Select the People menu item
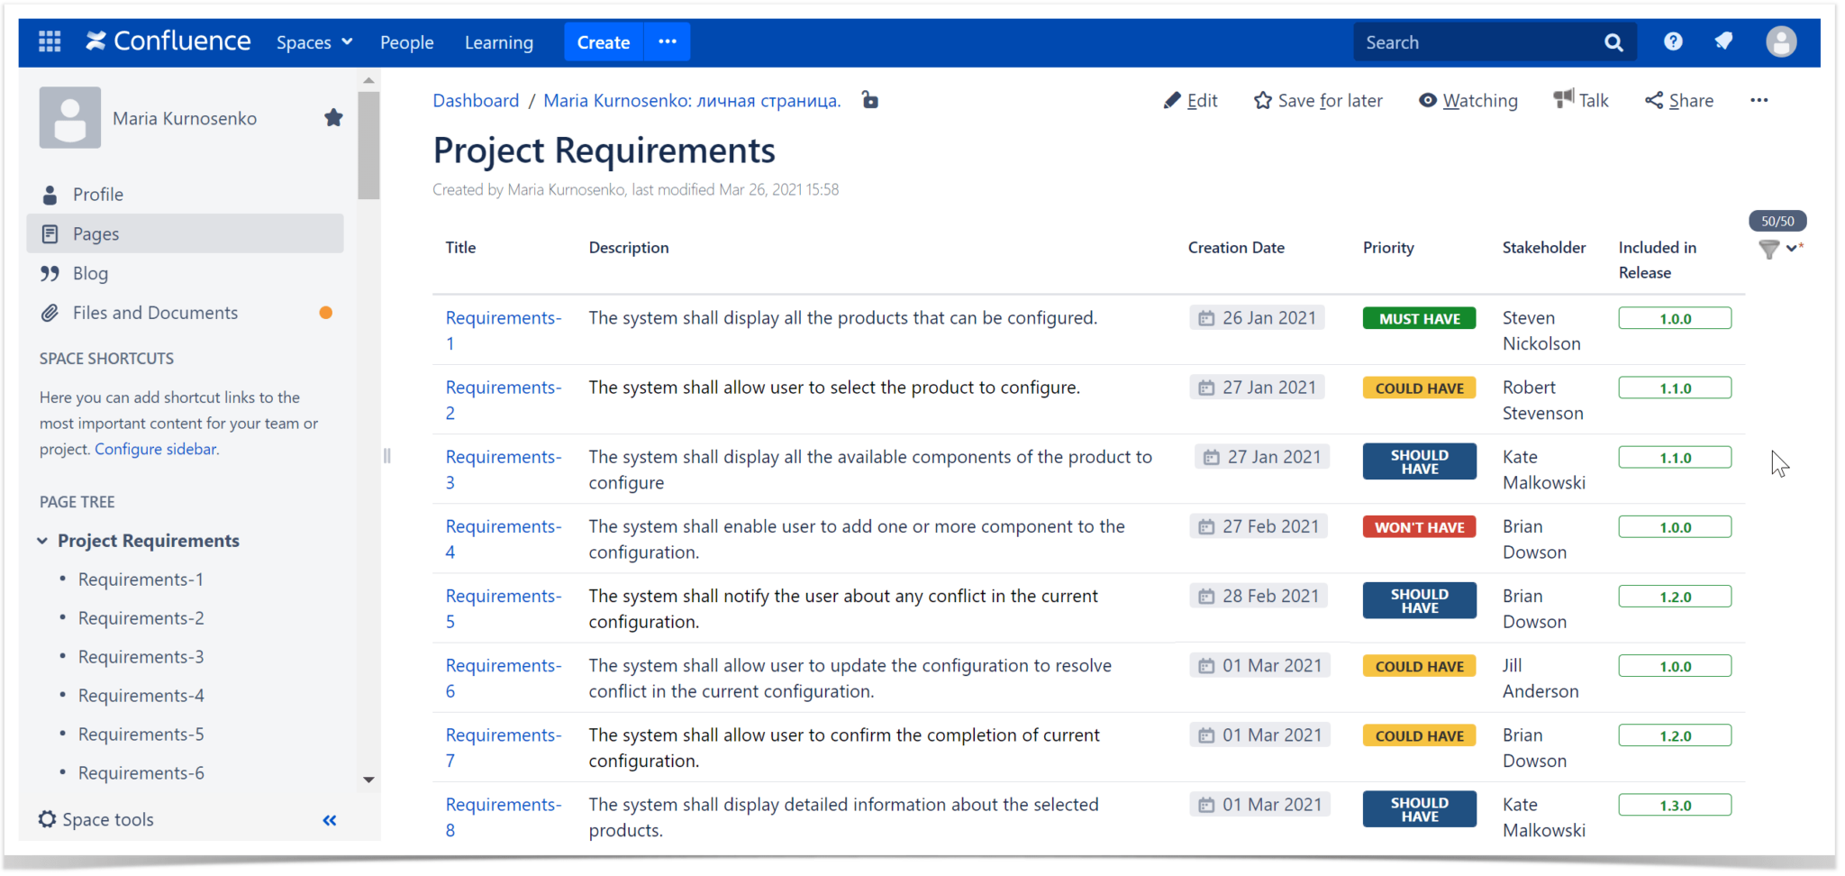The width and height of the screenshot is (1845, 876). 407,41
